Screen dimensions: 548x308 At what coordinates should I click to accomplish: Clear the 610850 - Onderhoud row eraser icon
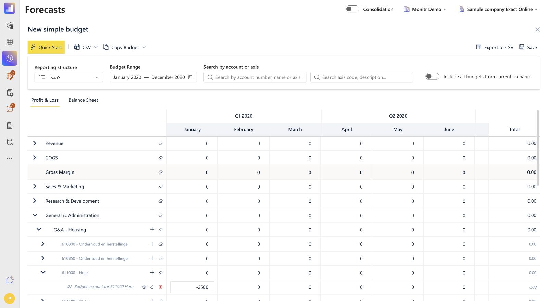point(160,258)
